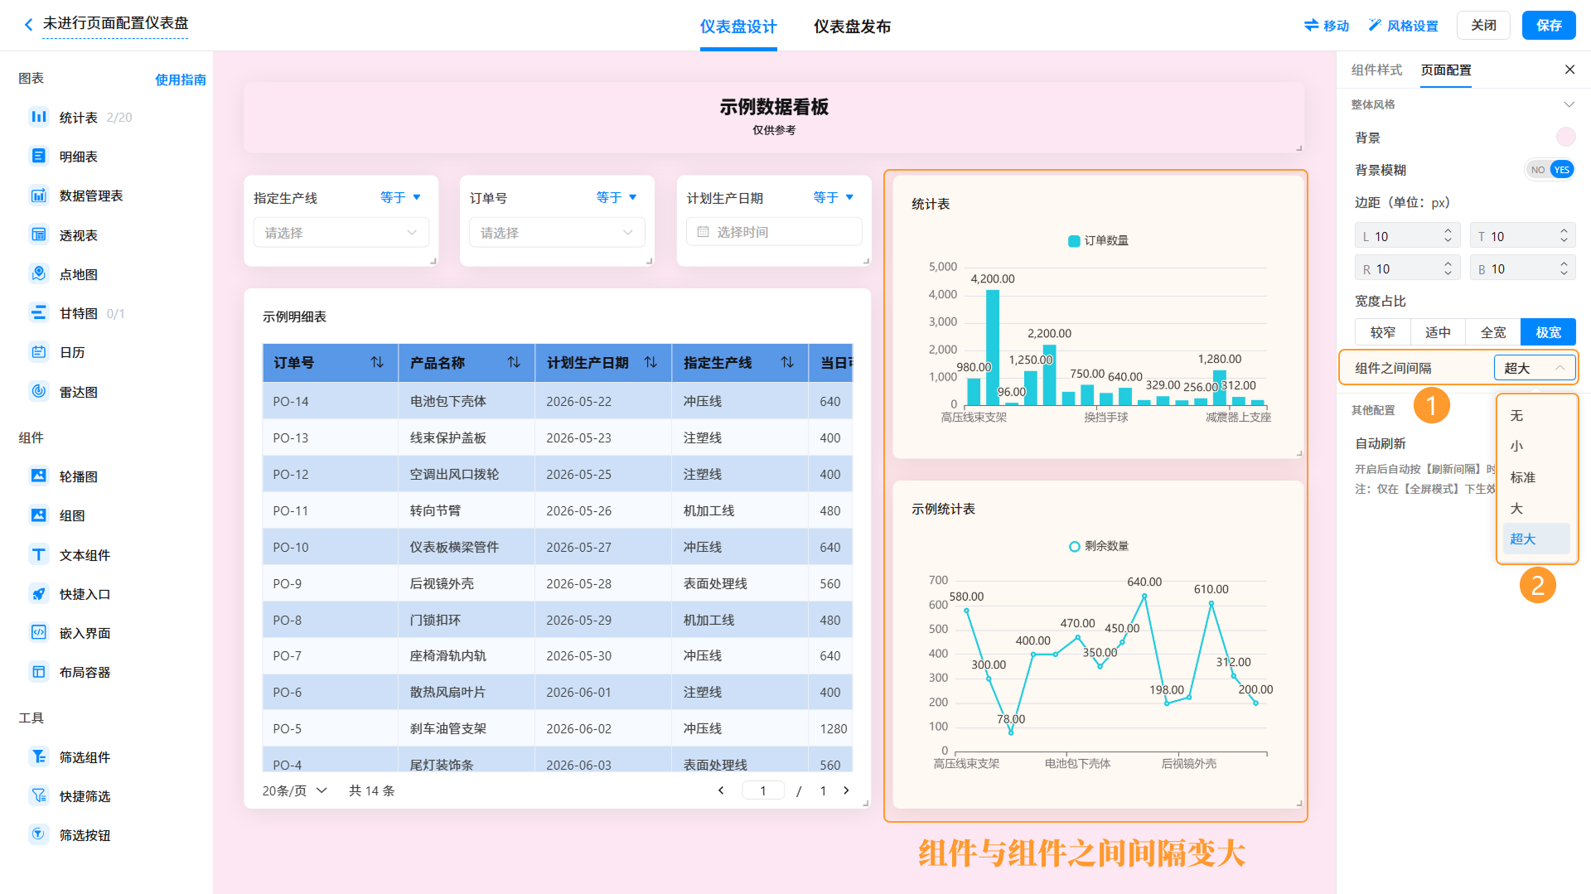Open 指定生产线 请选择 select box

click(341, 233)
